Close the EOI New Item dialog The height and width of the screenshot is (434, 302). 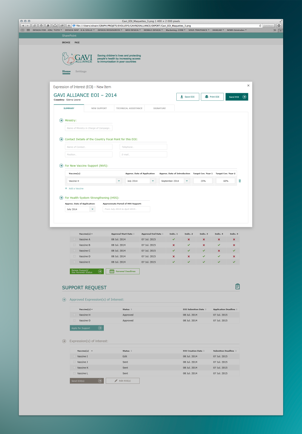click(x=248, y=86)
